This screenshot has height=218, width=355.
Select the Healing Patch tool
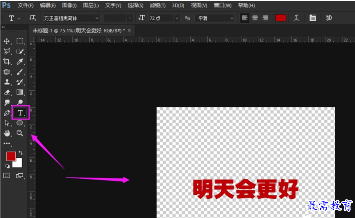coord(7,72)
